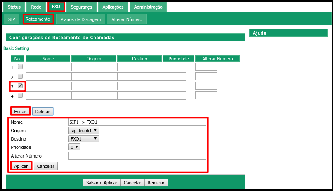
Task: Check the row 2 checkbox
Action: 20,76
